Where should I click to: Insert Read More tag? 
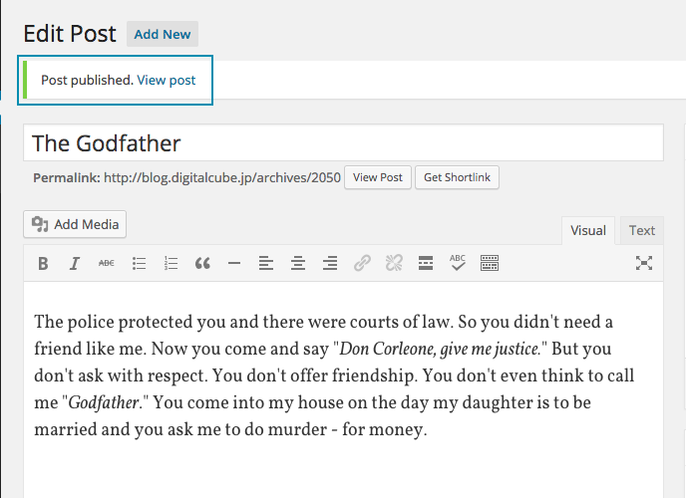point(426,264)
